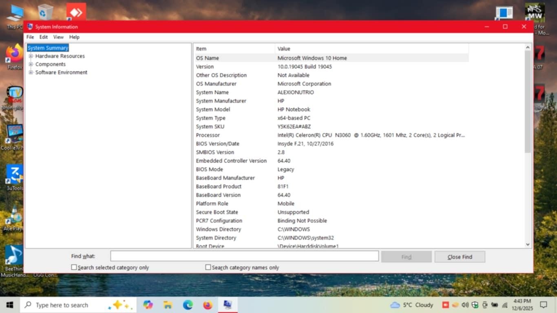Viewport: 557px width, 313px height.
Task: Expand the Software Environment tree node
Action: pos(31,73)
